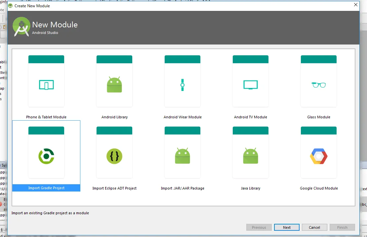Click the Import Gradle Project icon

coord(46,156)
